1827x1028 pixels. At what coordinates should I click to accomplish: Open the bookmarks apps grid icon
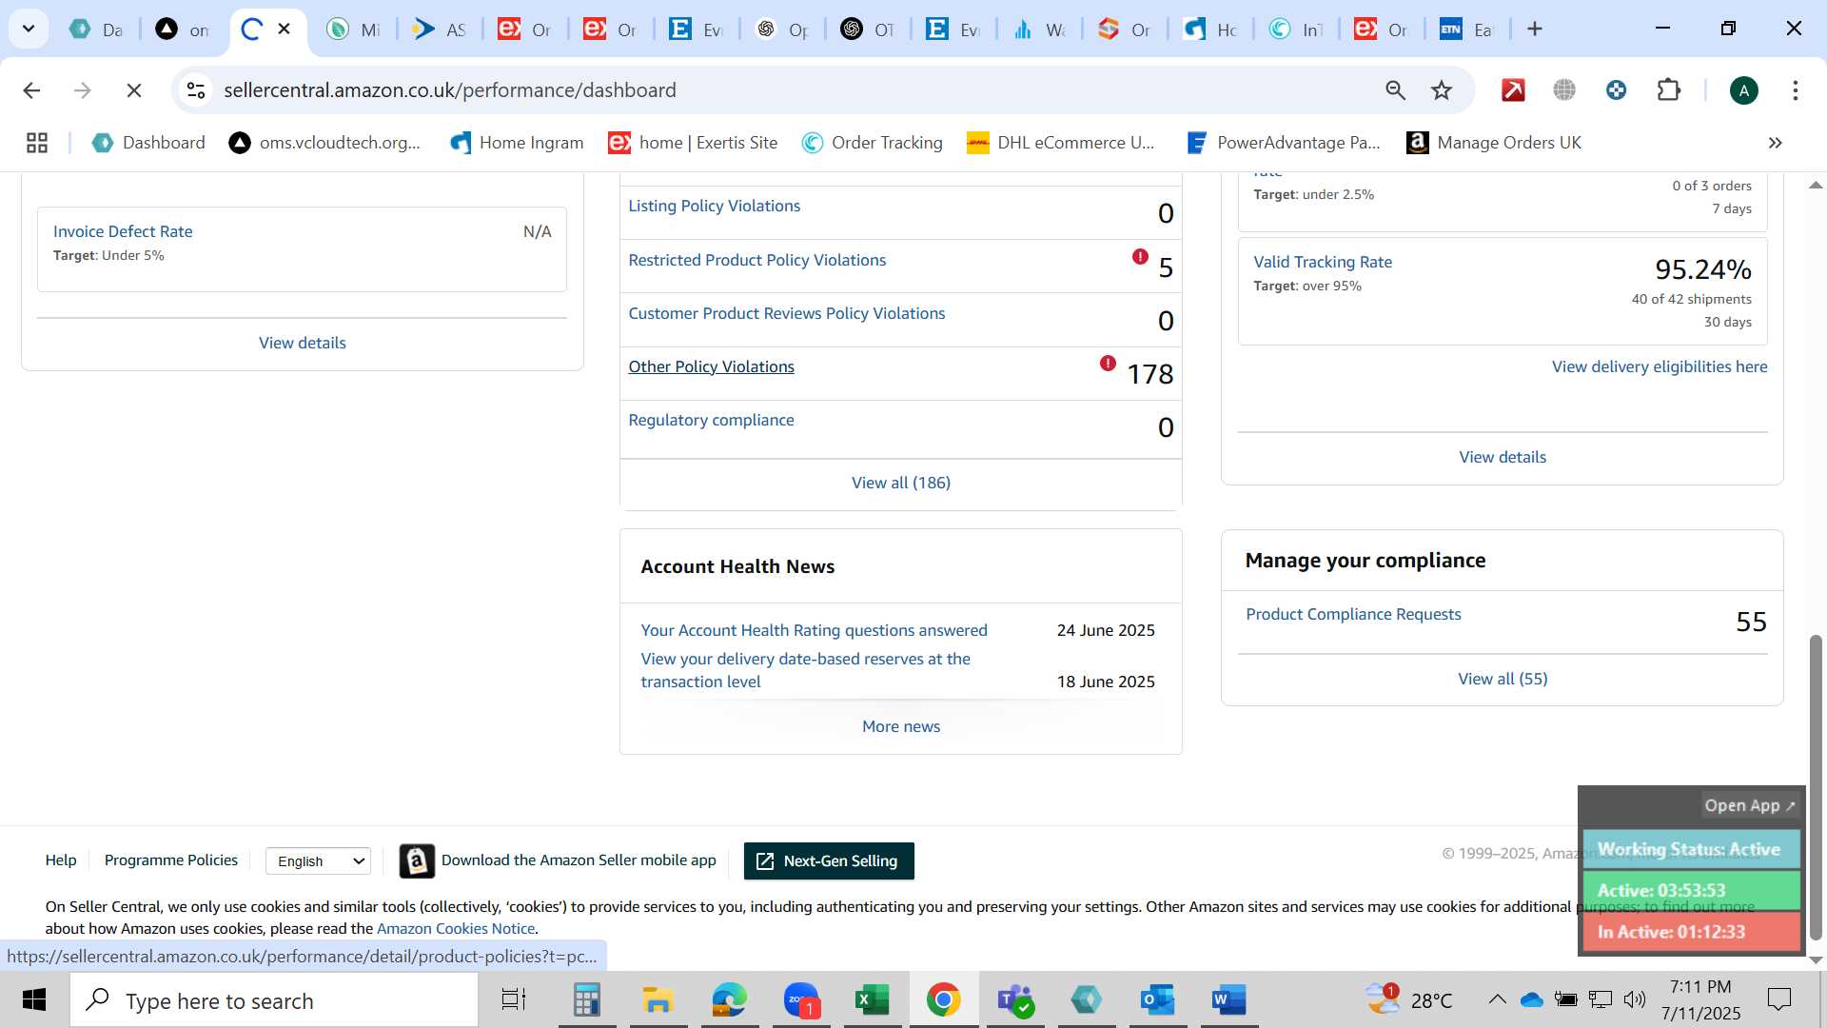[37, 143]
